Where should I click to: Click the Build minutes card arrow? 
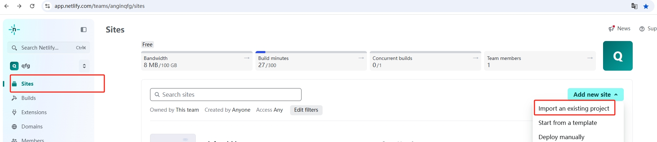pos(361,58)
